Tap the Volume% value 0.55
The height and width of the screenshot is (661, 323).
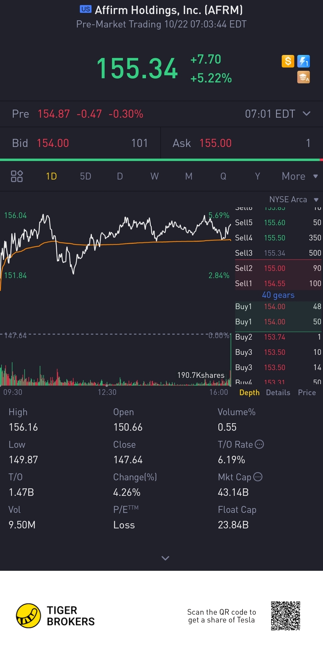[227, 427]
